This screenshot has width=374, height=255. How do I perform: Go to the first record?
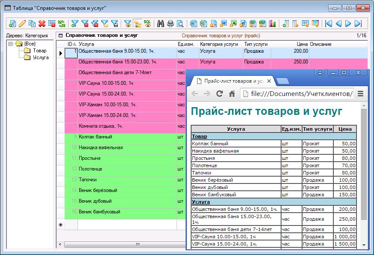[x=329, y=24]
